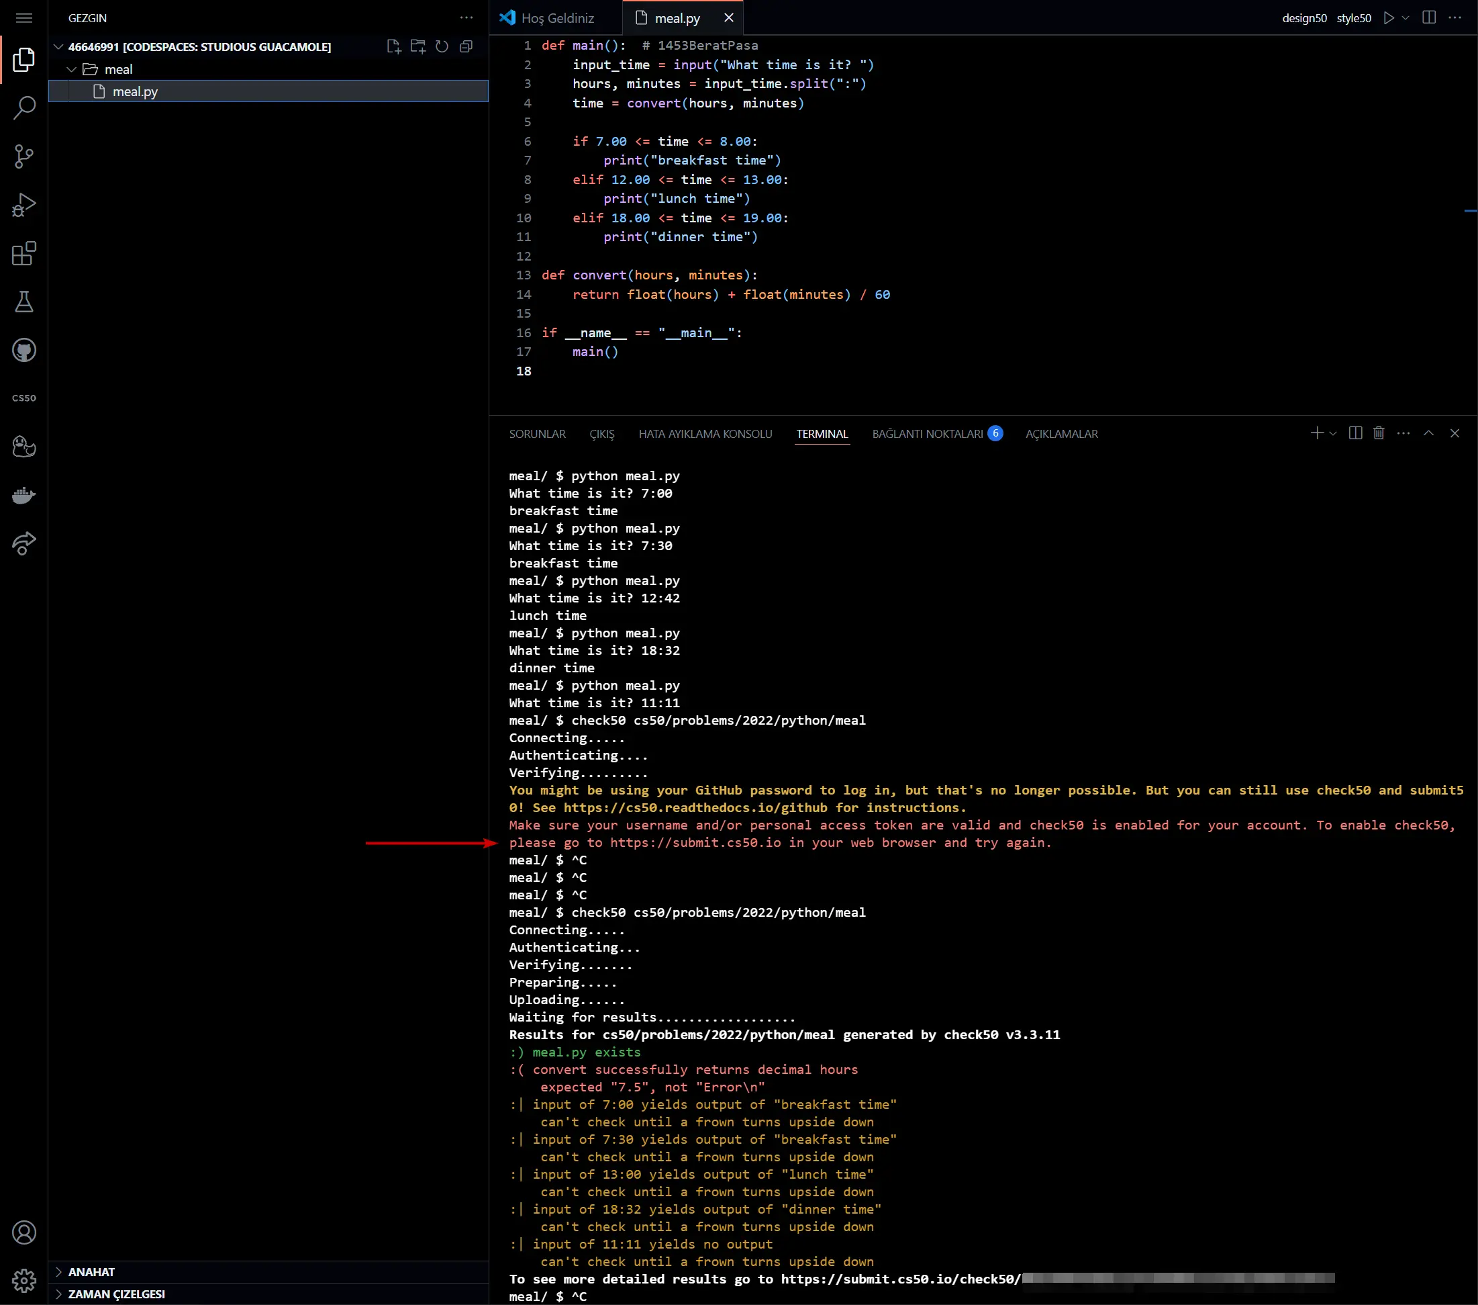Viewport: 1478px width, 1305px height.
Task: Open the hamburger application menu
Action: pos(24,18)
